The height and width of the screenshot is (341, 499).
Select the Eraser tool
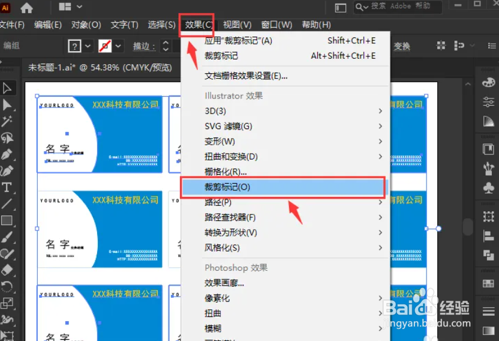7,270
